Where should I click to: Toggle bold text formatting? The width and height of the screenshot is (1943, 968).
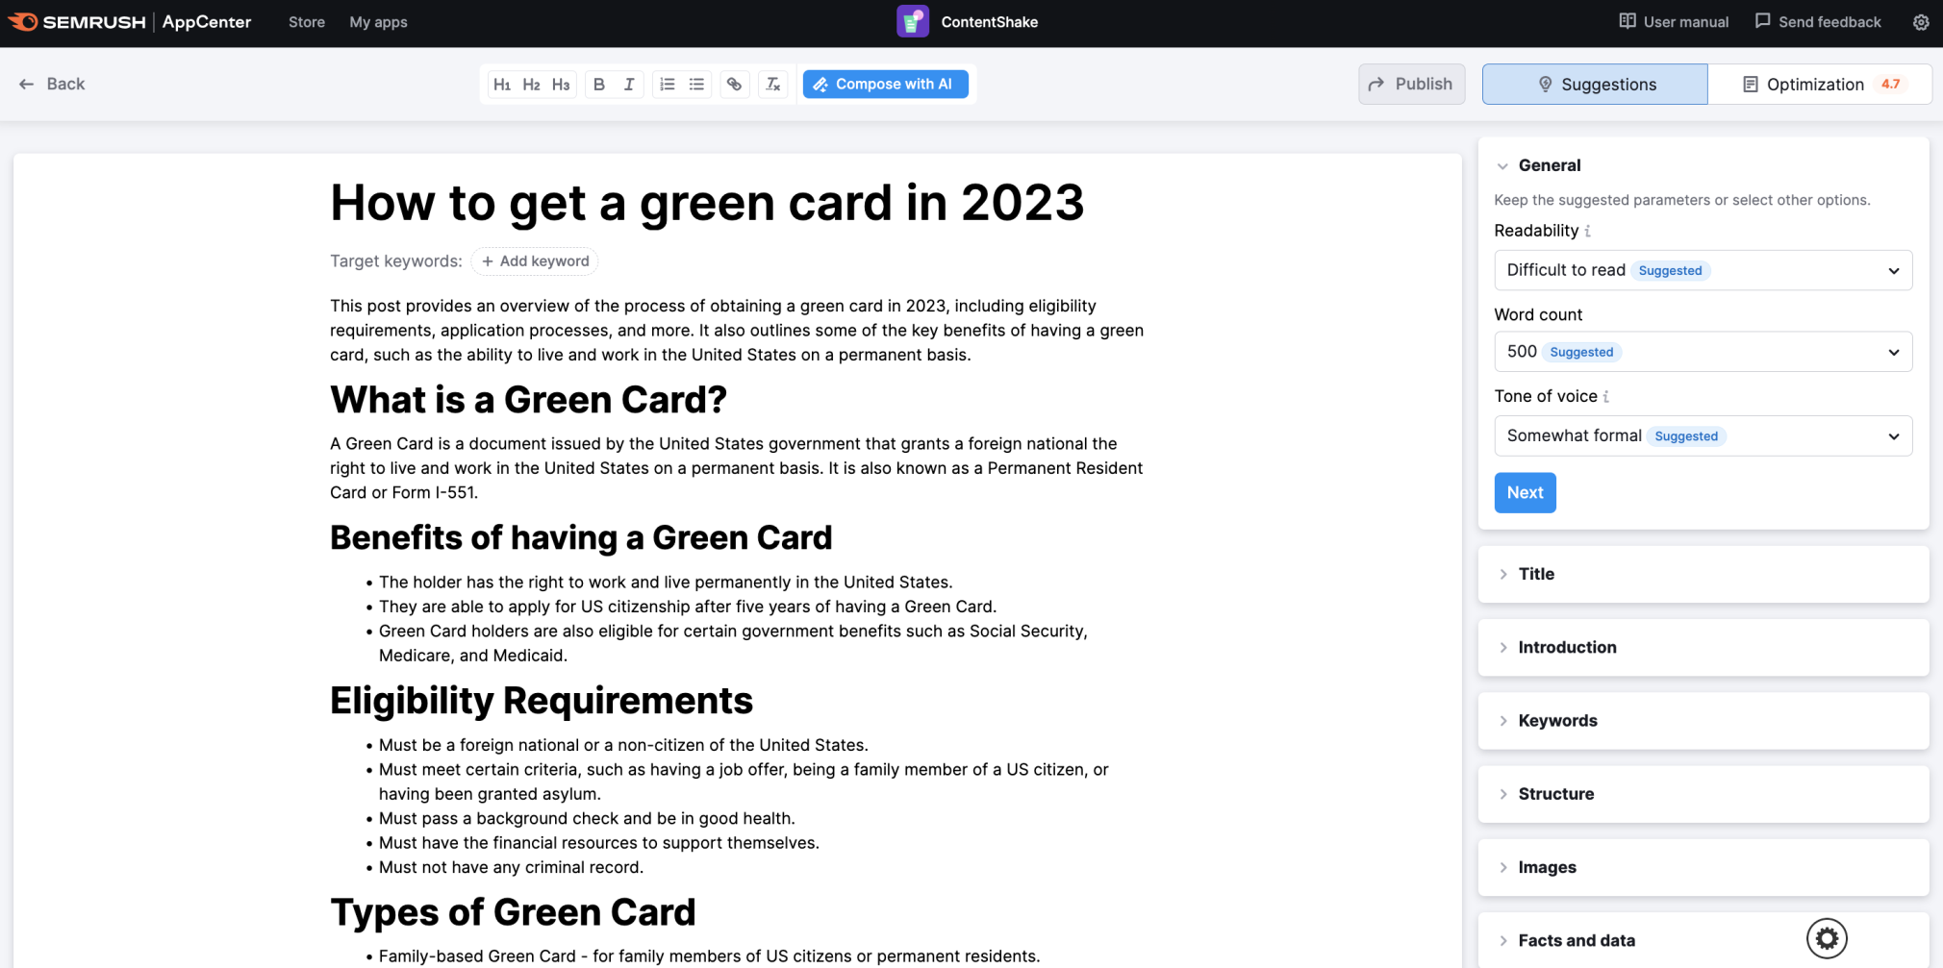(599, 85)
